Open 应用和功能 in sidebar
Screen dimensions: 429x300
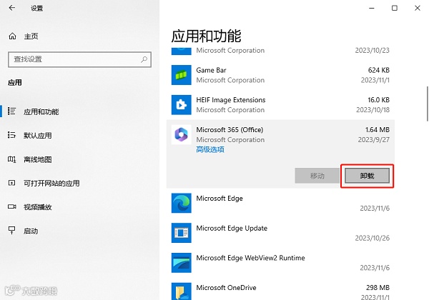pos(41,111)
